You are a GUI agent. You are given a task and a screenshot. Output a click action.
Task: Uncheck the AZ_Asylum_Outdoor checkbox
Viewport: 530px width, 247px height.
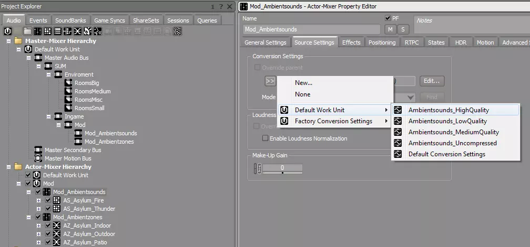[x=48, y=234]
